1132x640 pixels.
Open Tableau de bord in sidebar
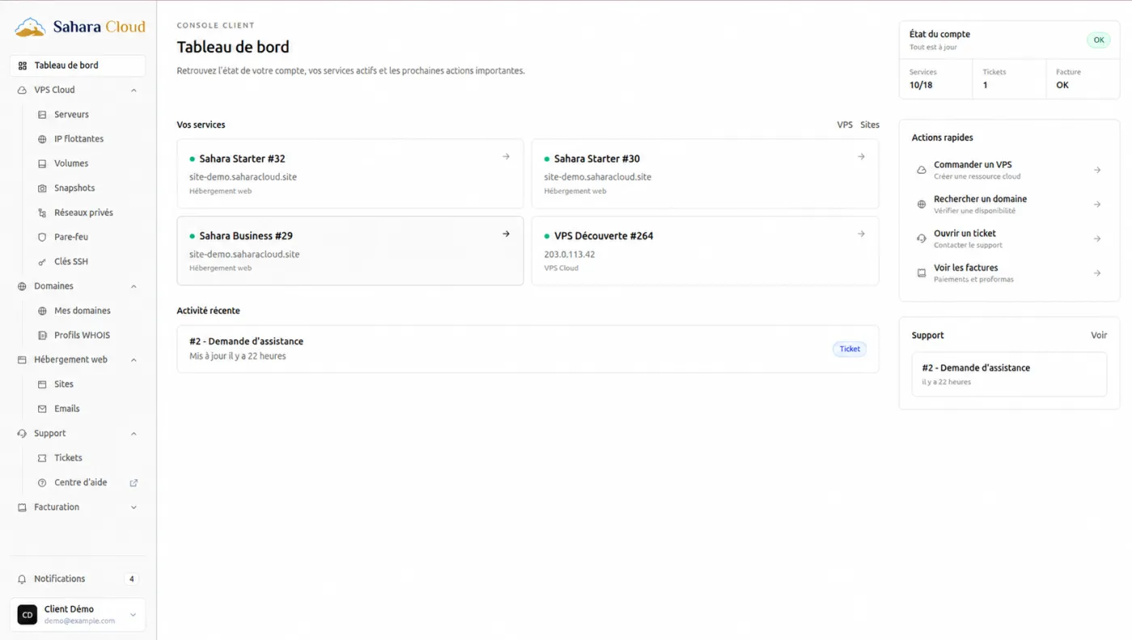tap(78, 65)
